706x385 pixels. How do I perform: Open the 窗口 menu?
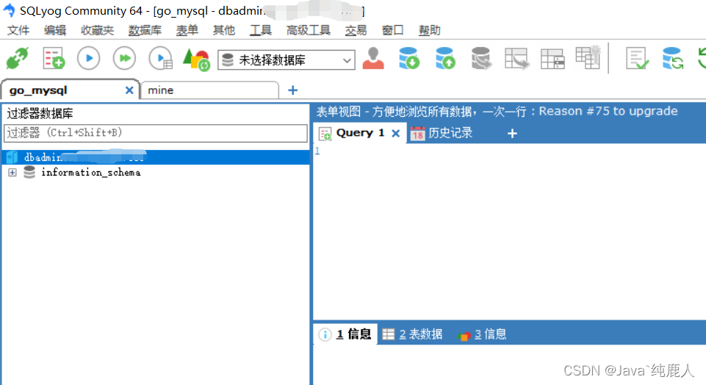392,30
